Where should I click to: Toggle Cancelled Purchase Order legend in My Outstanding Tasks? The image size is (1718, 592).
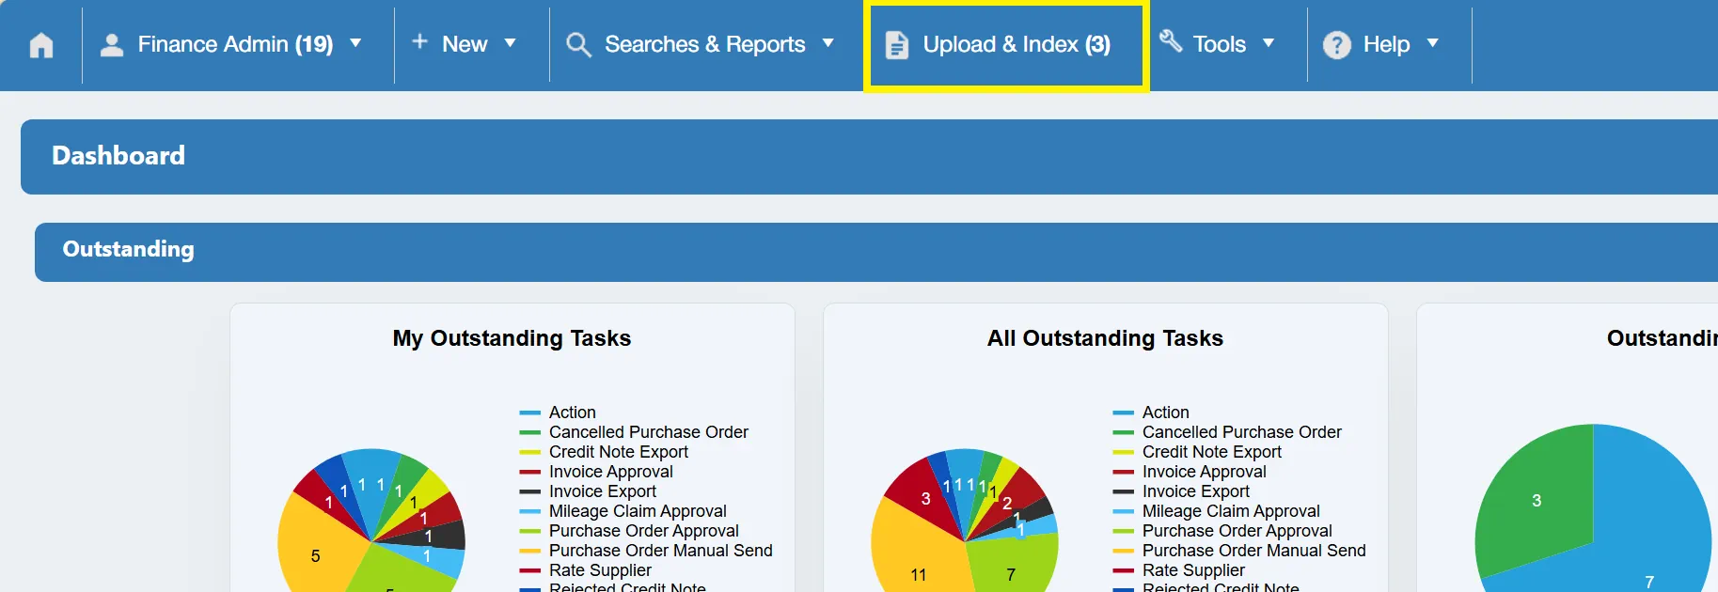point(634,432)
